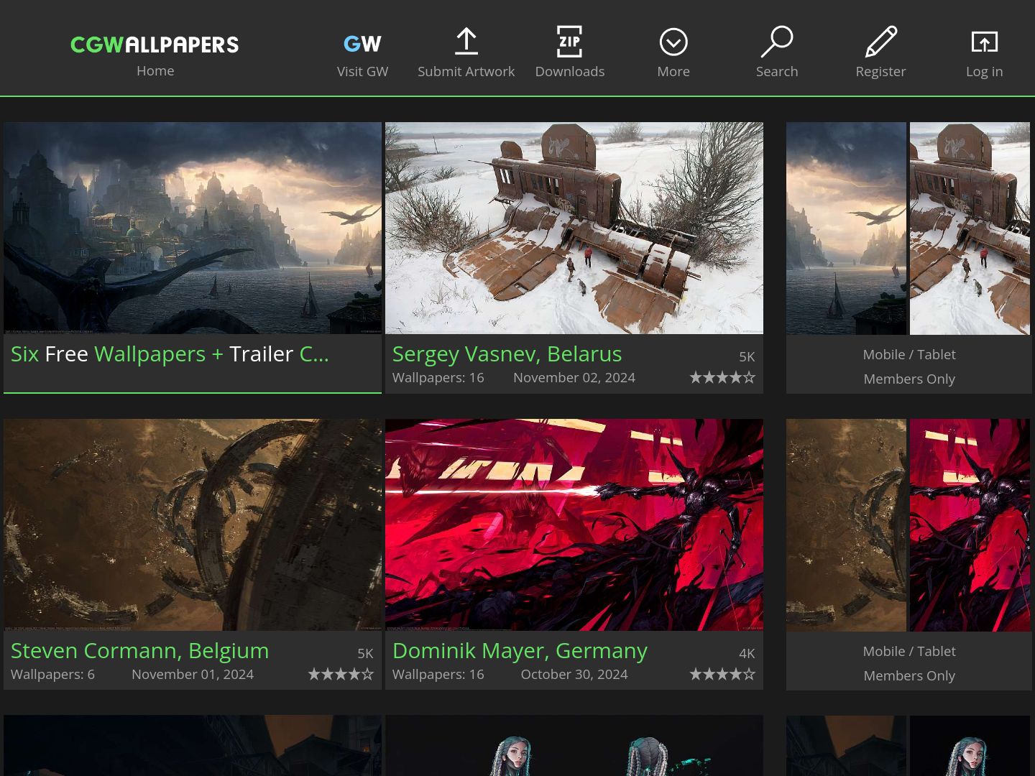This screenshot has height=776, width=1035.
Task: Click the October 30, 2024 date
Action: point(574,674)
